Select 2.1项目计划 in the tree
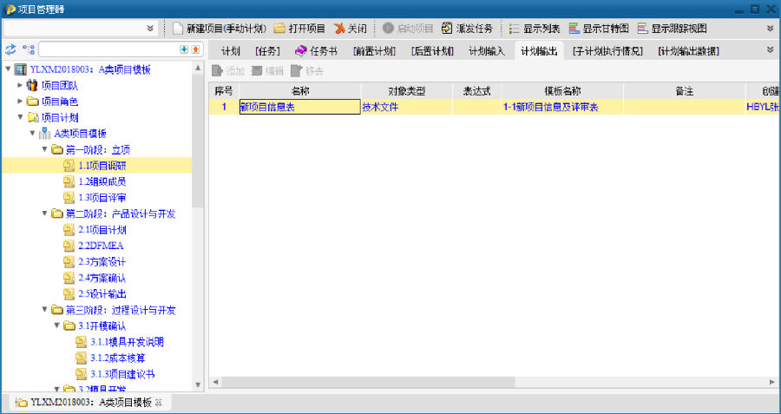The height and width of the screenshot is (414, 781). click(x=102, y=230)
